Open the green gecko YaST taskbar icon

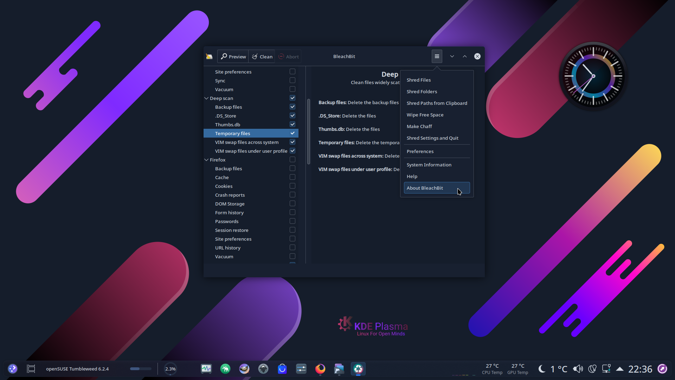[x=225, y=369]
